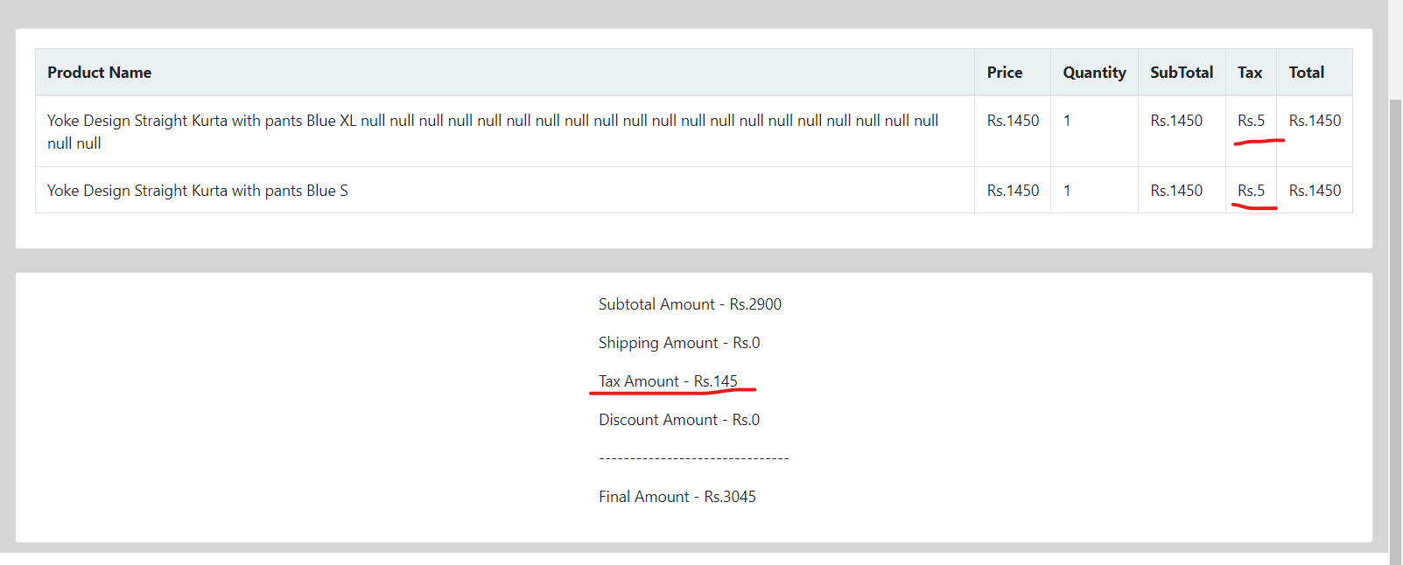
Task: Click the Final Amount Rs.3045 line
Action: [677, 497]
